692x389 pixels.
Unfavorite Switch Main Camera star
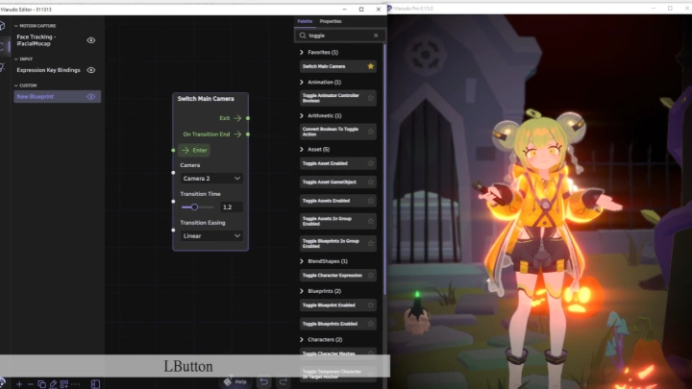point(371,66)
